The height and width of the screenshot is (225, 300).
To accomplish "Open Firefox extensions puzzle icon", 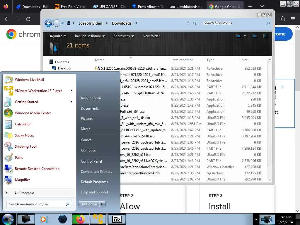I will (x=282, y=19).
